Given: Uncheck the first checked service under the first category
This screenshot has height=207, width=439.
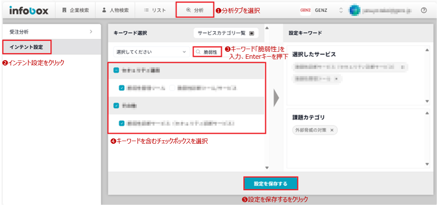Looking at the screenshot, I should [122, 88].
